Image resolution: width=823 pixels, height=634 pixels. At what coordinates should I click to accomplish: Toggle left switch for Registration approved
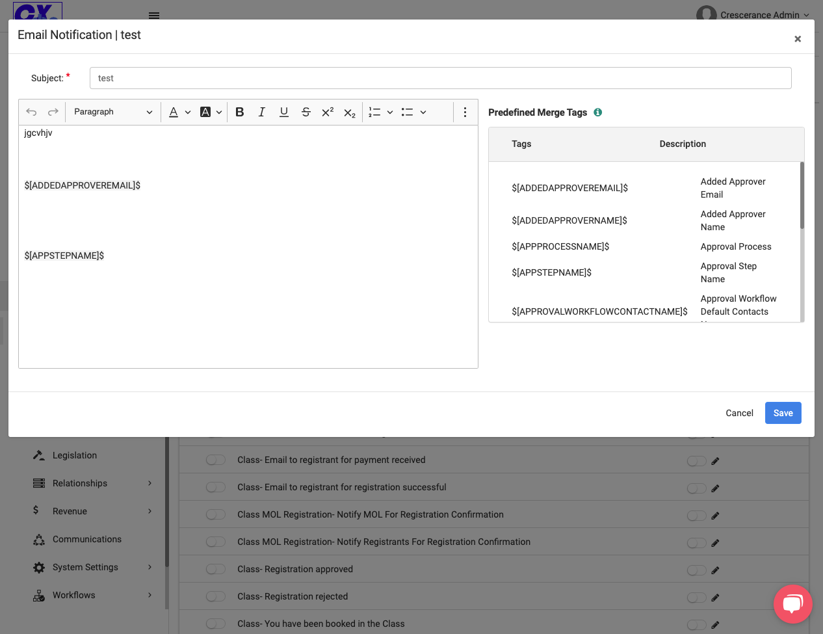pyautogui.click(x=216, y=569)
